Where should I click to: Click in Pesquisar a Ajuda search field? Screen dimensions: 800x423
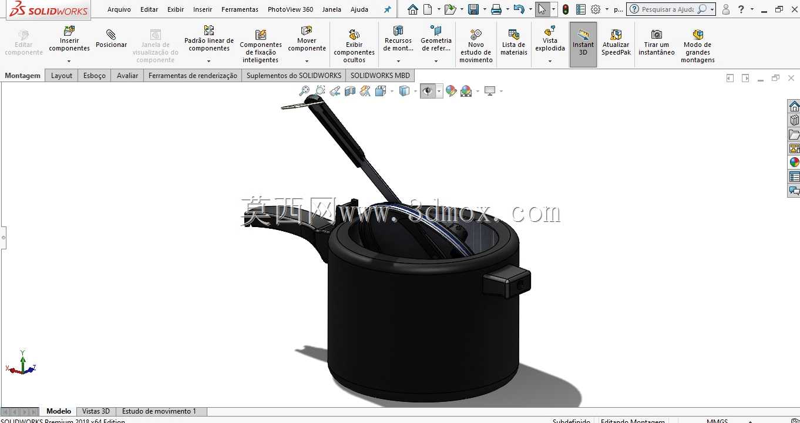click(666, 9)
